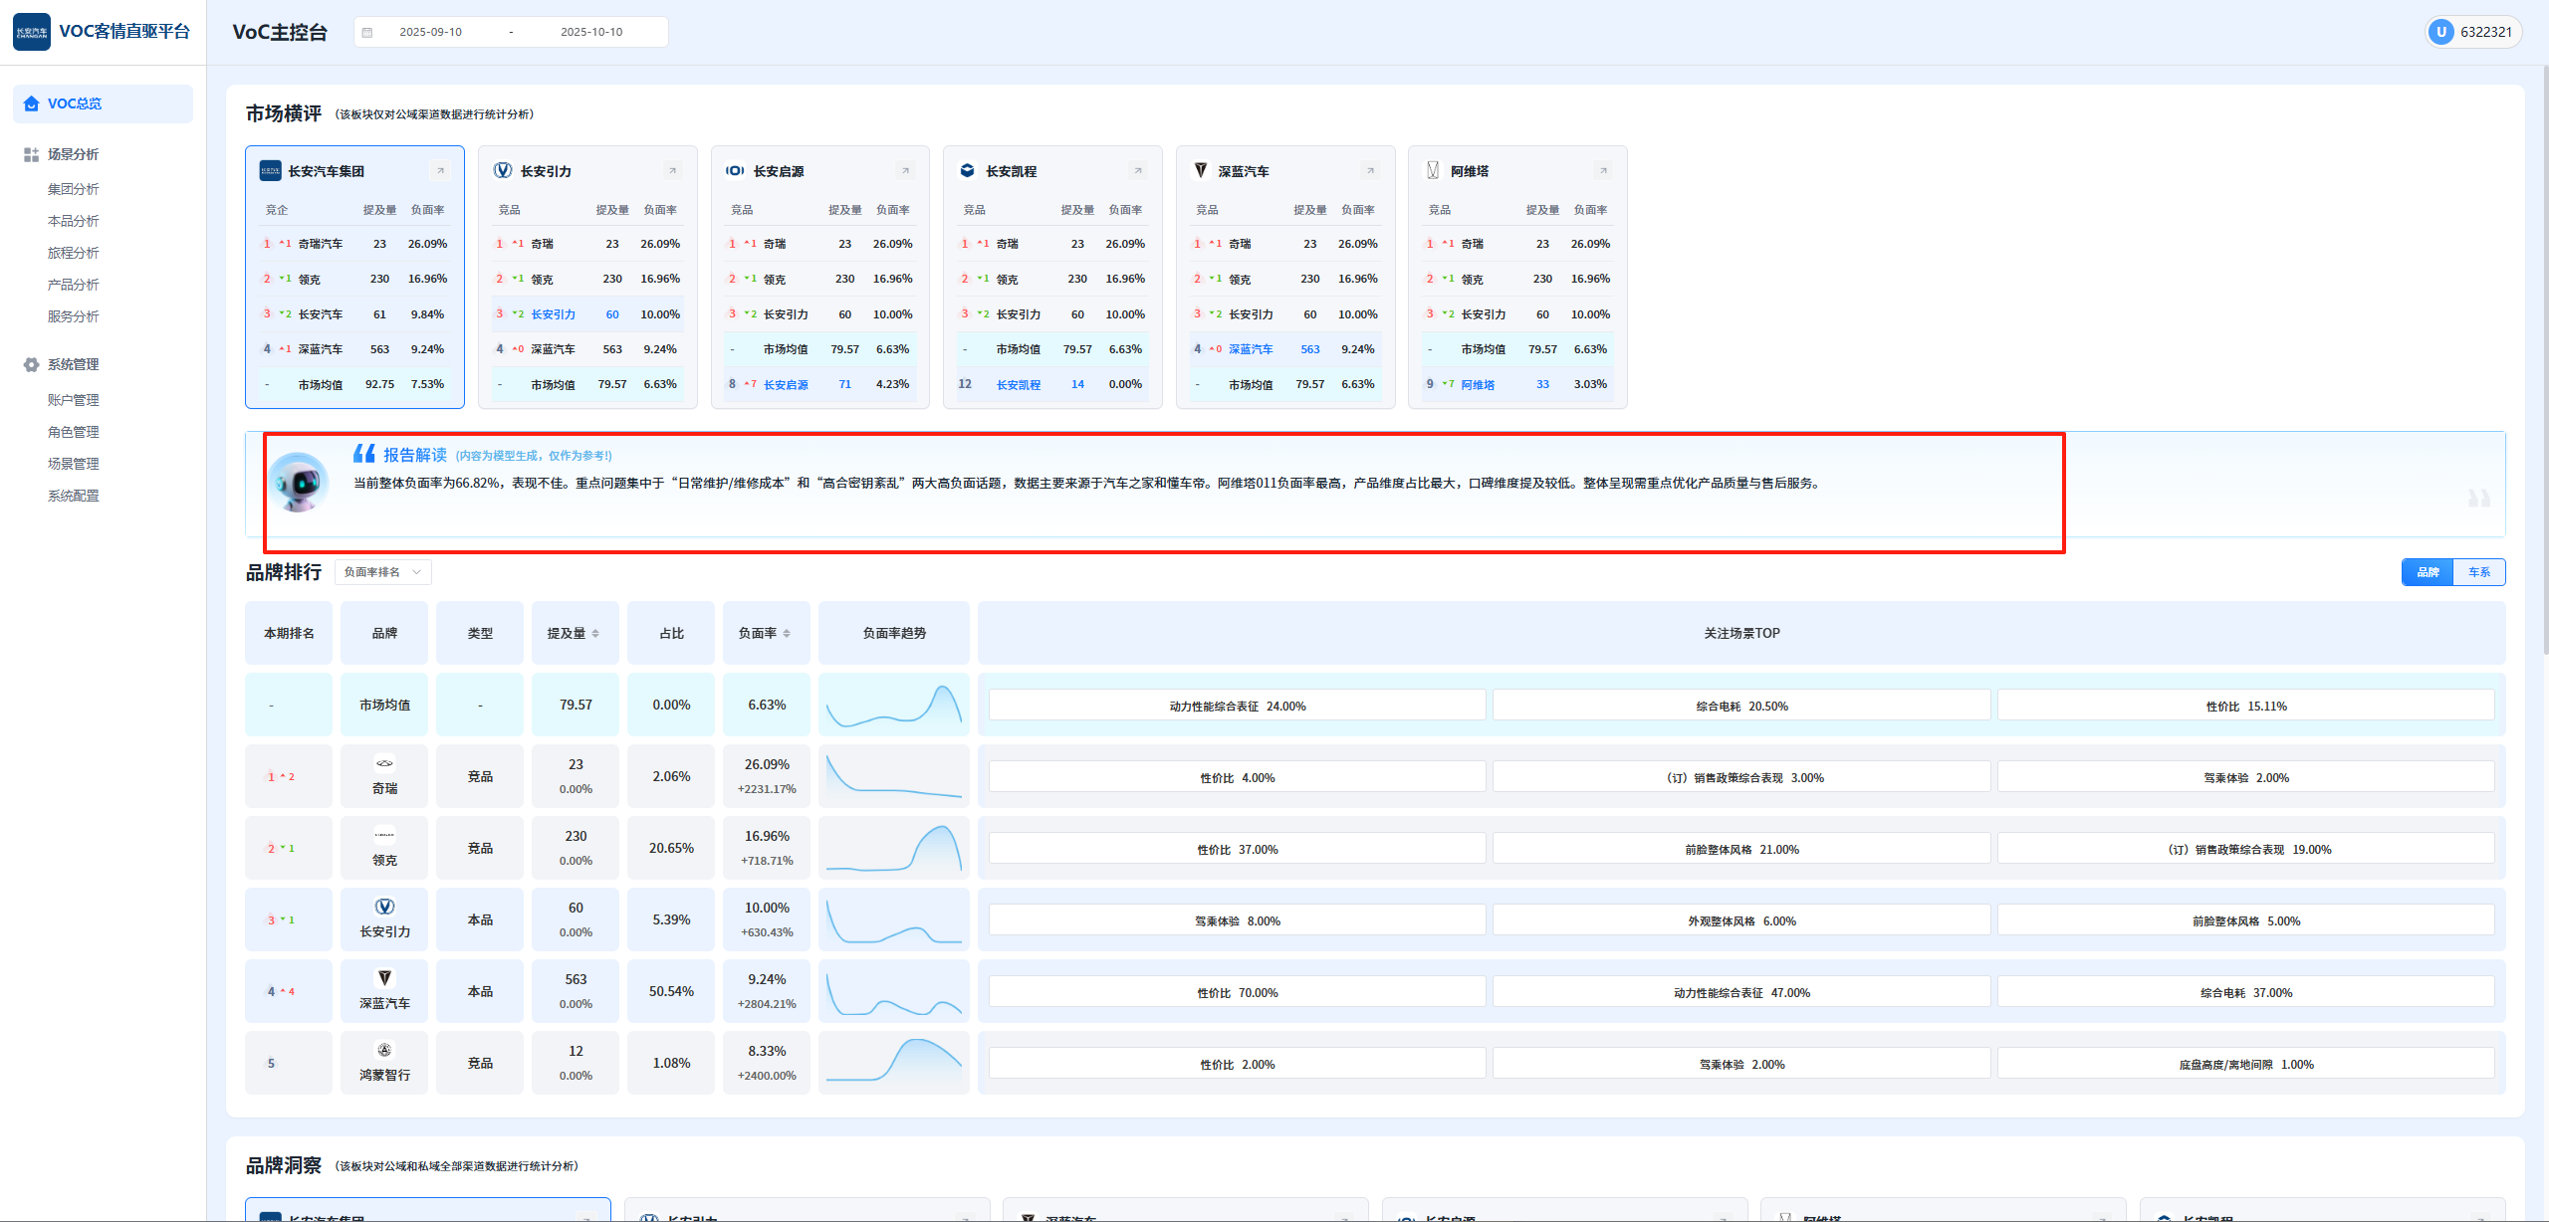Sort table by 负面率 column arrows
This screenshot has width=2549, height=1222.
coord(787,634)
